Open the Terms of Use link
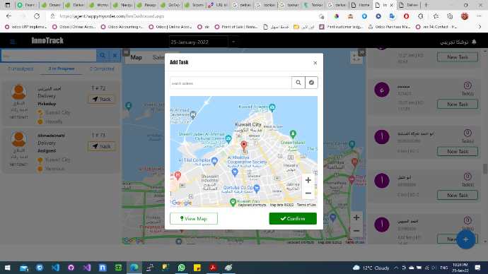This screenshot has height=274, width=488. (306, 205)
